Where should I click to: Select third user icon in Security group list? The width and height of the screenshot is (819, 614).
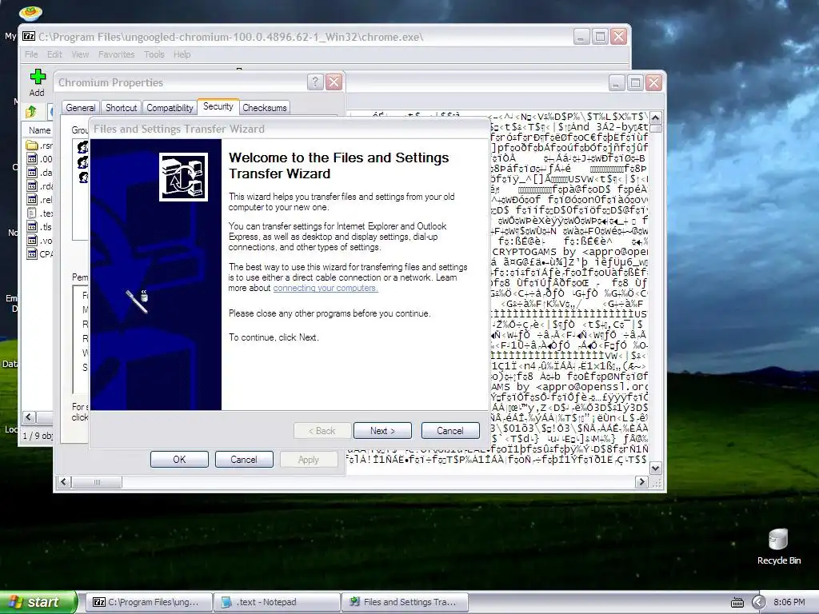82,177
